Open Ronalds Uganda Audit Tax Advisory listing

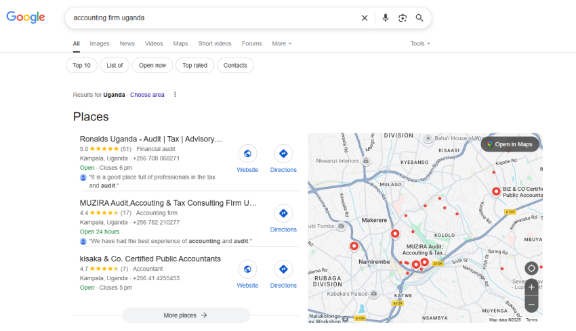[x=151, y=139]
